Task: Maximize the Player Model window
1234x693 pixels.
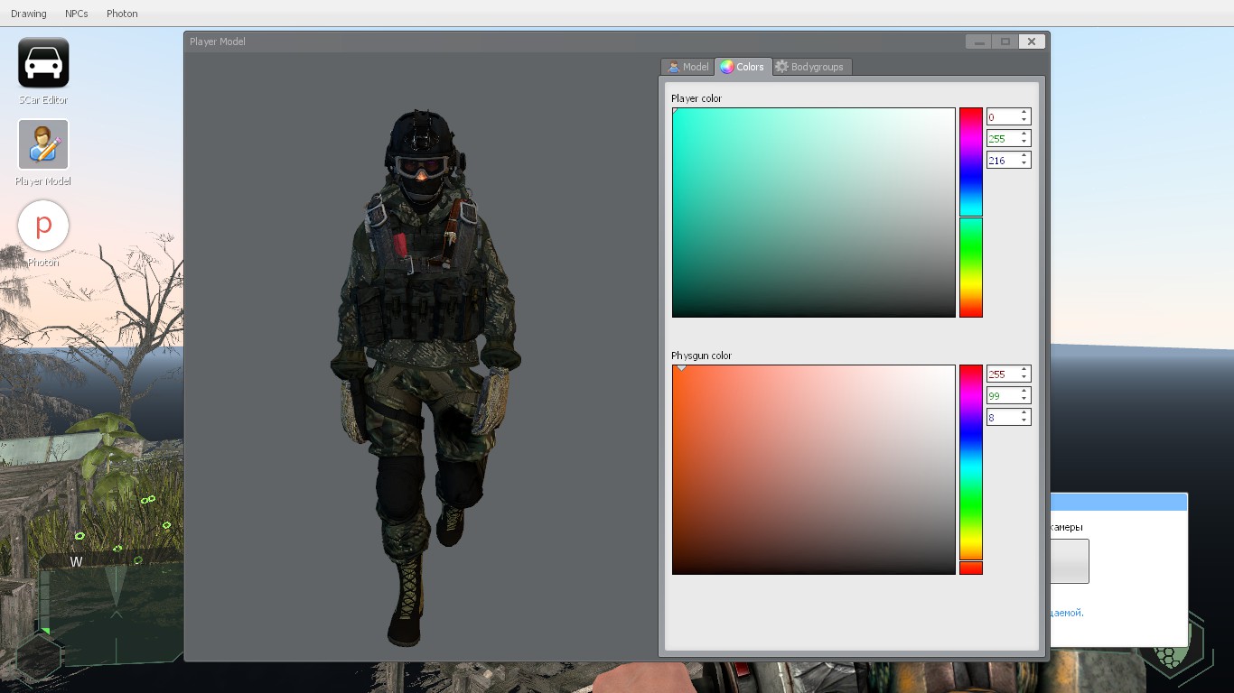Action: click(1005, 42)
